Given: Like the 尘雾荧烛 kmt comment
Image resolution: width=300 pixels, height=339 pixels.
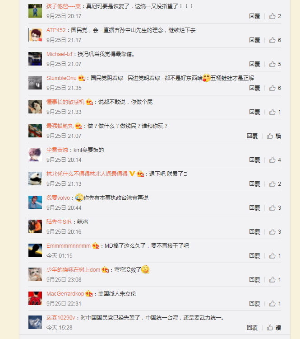Looking at the screenshot, I should [x=275, y=160].
